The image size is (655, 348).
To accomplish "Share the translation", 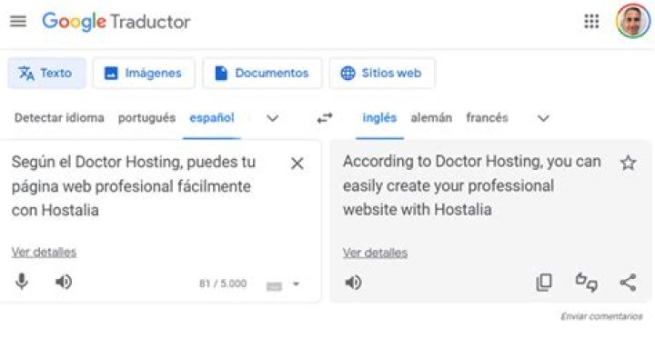I will 628,283.
